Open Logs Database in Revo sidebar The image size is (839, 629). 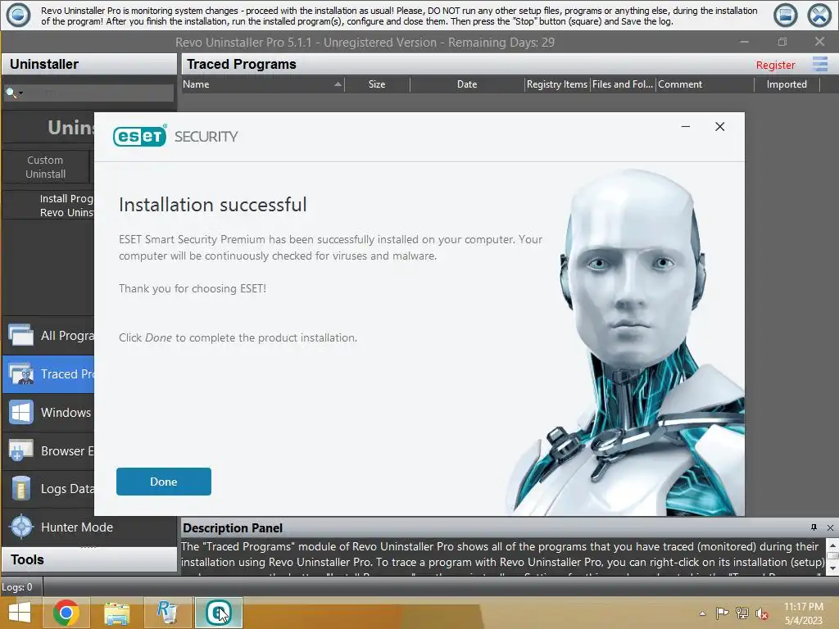pyautogui.click(x=49, y=489)
